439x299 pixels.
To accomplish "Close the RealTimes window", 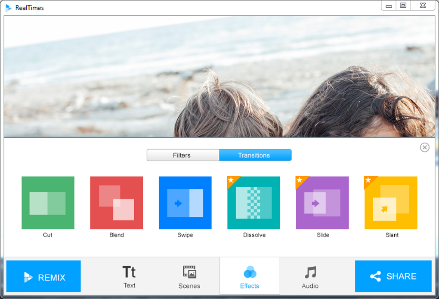I will click(x=423, y=6).
